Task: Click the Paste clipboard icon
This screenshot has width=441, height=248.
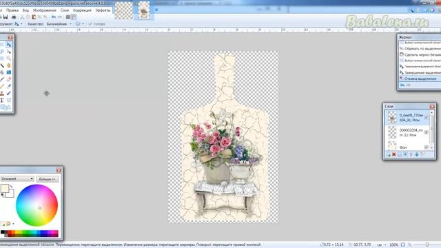Action: [34, 17]
